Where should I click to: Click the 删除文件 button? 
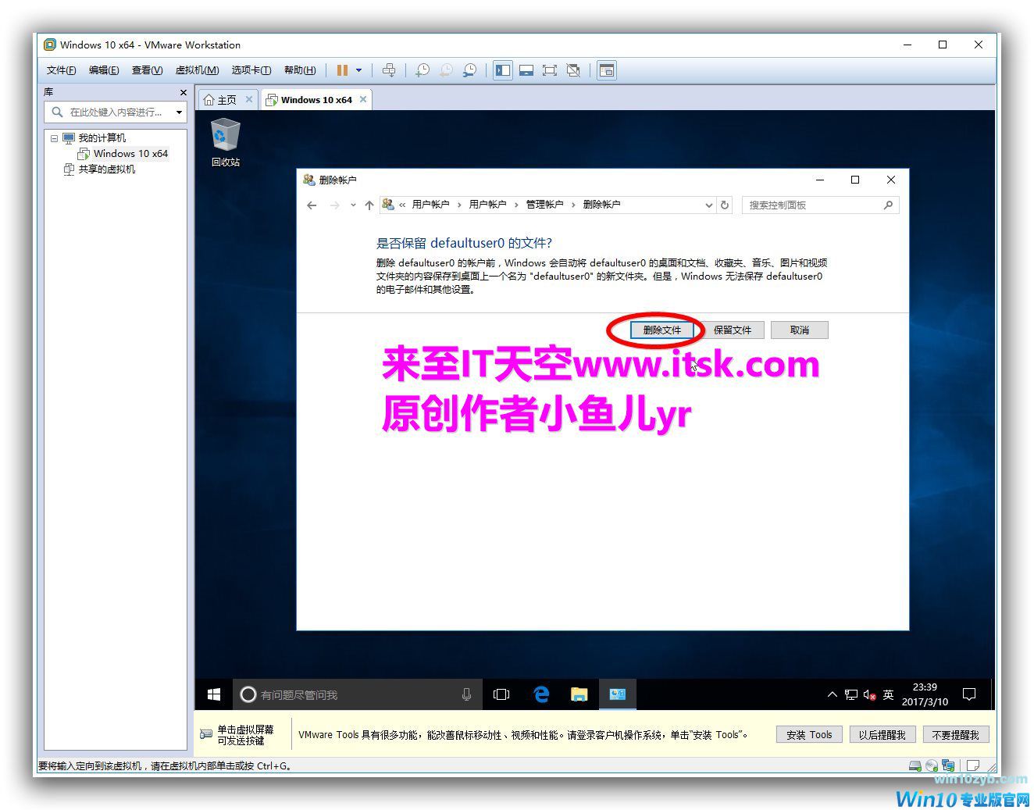(x=661, y=330)
